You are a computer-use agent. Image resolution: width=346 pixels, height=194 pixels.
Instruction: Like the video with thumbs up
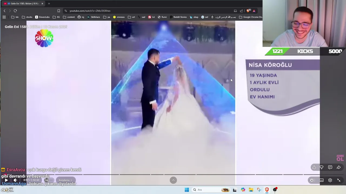[314, 167]
